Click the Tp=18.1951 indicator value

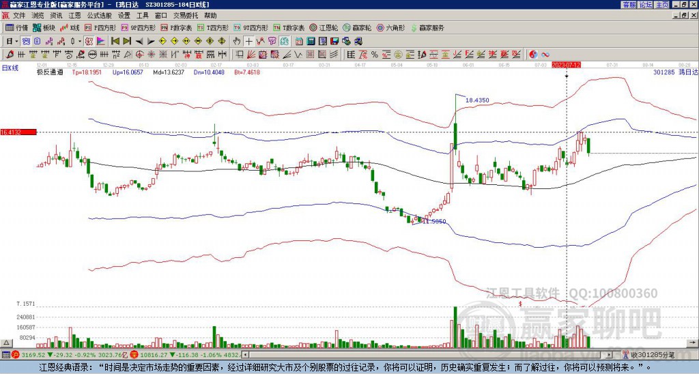tap(87, 72)
